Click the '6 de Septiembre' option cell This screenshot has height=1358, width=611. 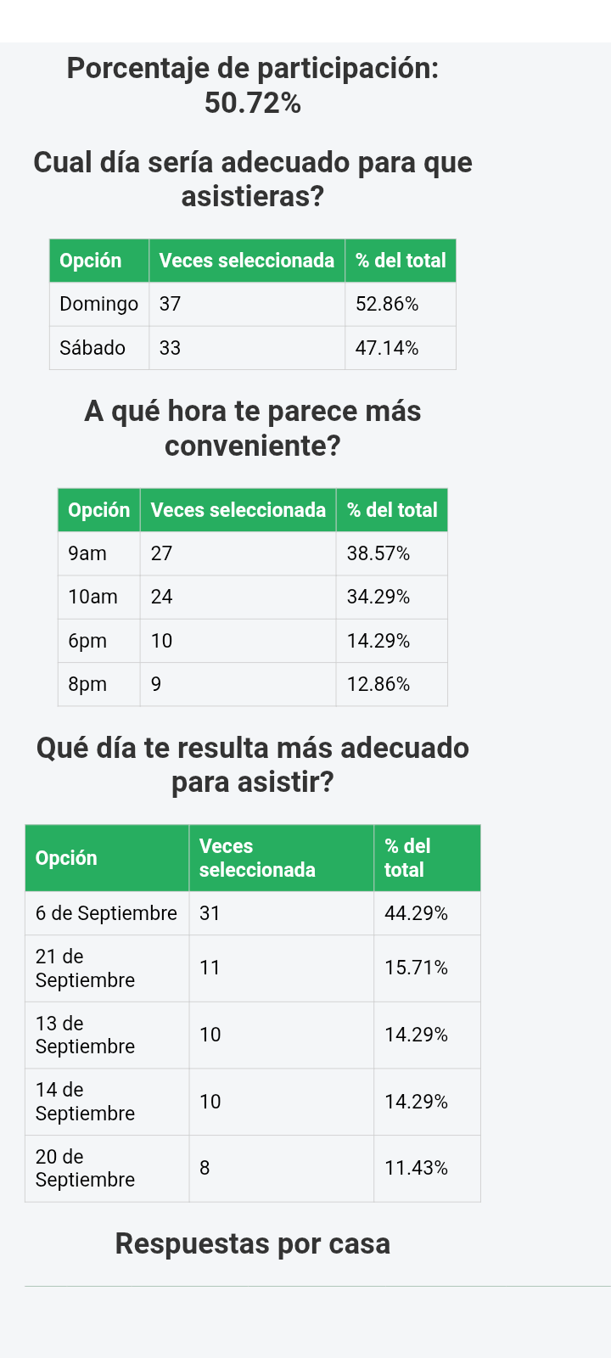coord(106,913)
